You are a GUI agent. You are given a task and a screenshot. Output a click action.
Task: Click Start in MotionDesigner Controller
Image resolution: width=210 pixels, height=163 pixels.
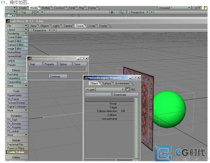pos(35,64)
